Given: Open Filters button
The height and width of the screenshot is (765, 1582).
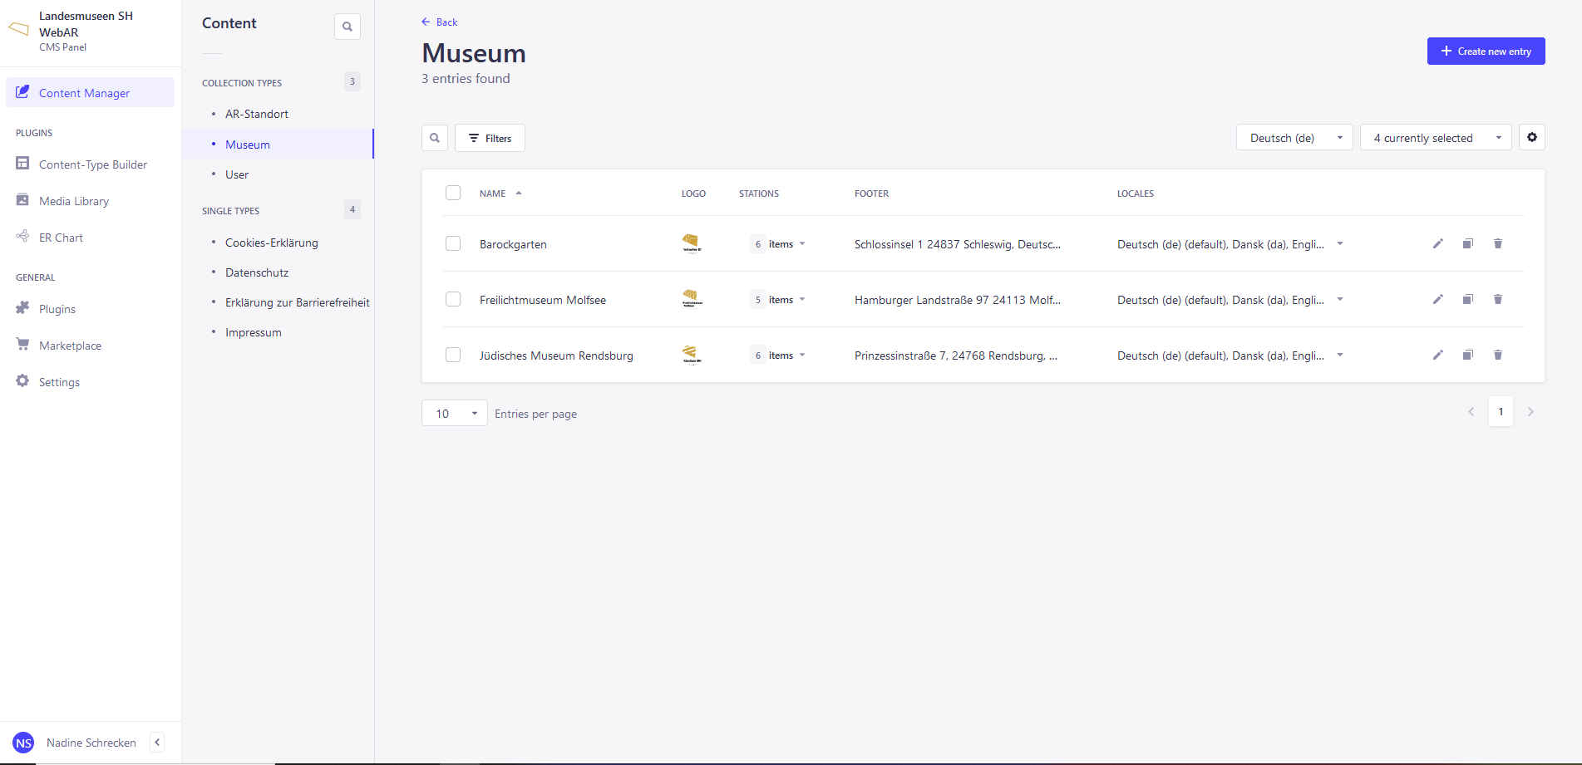Looking at the screenshot, I should pyautogui.click(x=490, y=138).
